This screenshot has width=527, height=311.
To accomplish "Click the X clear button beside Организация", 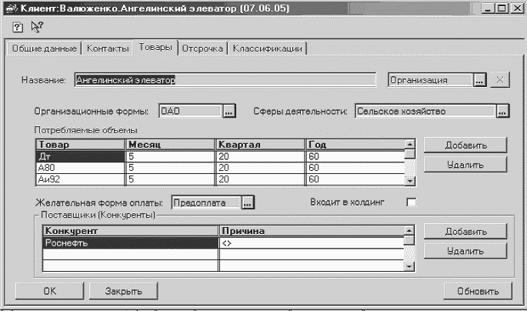I will coord(499,79).
